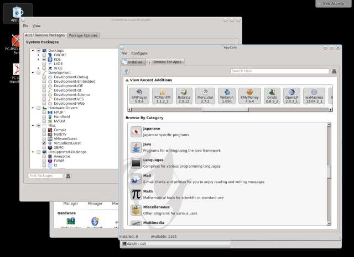Open Package Manager View menu
This screenshot has height=257, width=354.
coord(37,26)
